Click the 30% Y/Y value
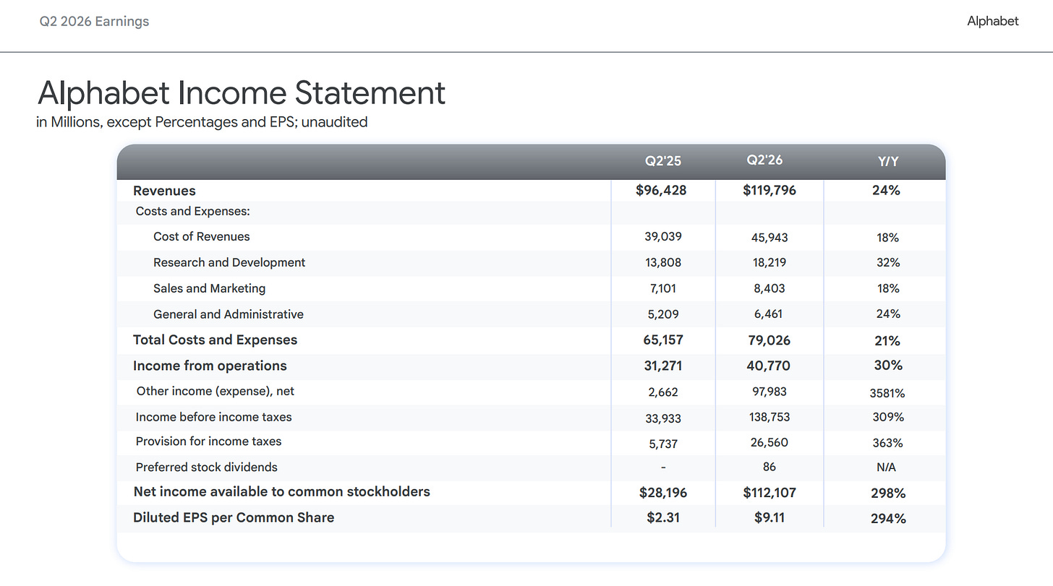1053x586 pixels. (x=888, y=366)
